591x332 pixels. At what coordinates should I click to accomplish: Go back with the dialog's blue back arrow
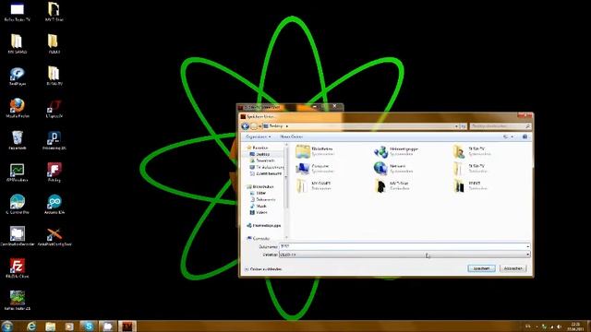click(x=245, y=126)
